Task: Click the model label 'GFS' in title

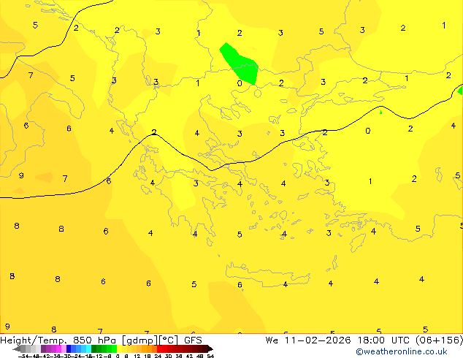Action: tap(193, 340)
